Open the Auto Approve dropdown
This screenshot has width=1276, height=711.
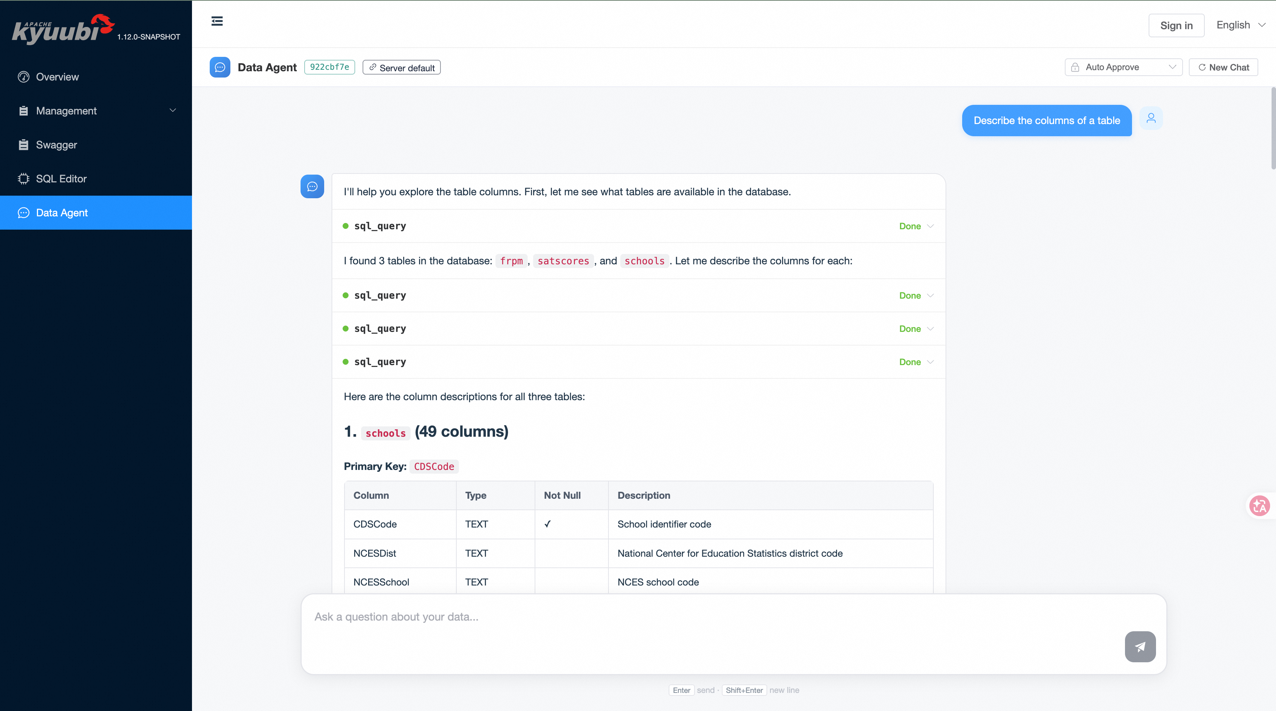(x=1124, y=67)
